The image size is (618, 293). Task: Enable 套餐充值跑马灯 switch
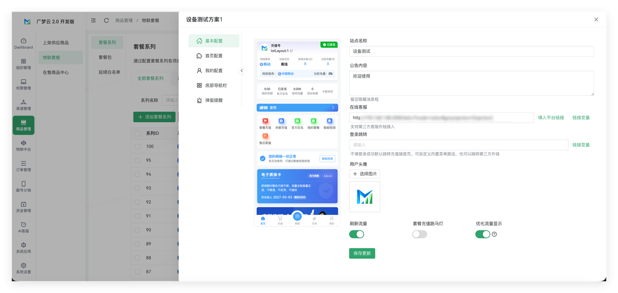[x=420, y=234]
